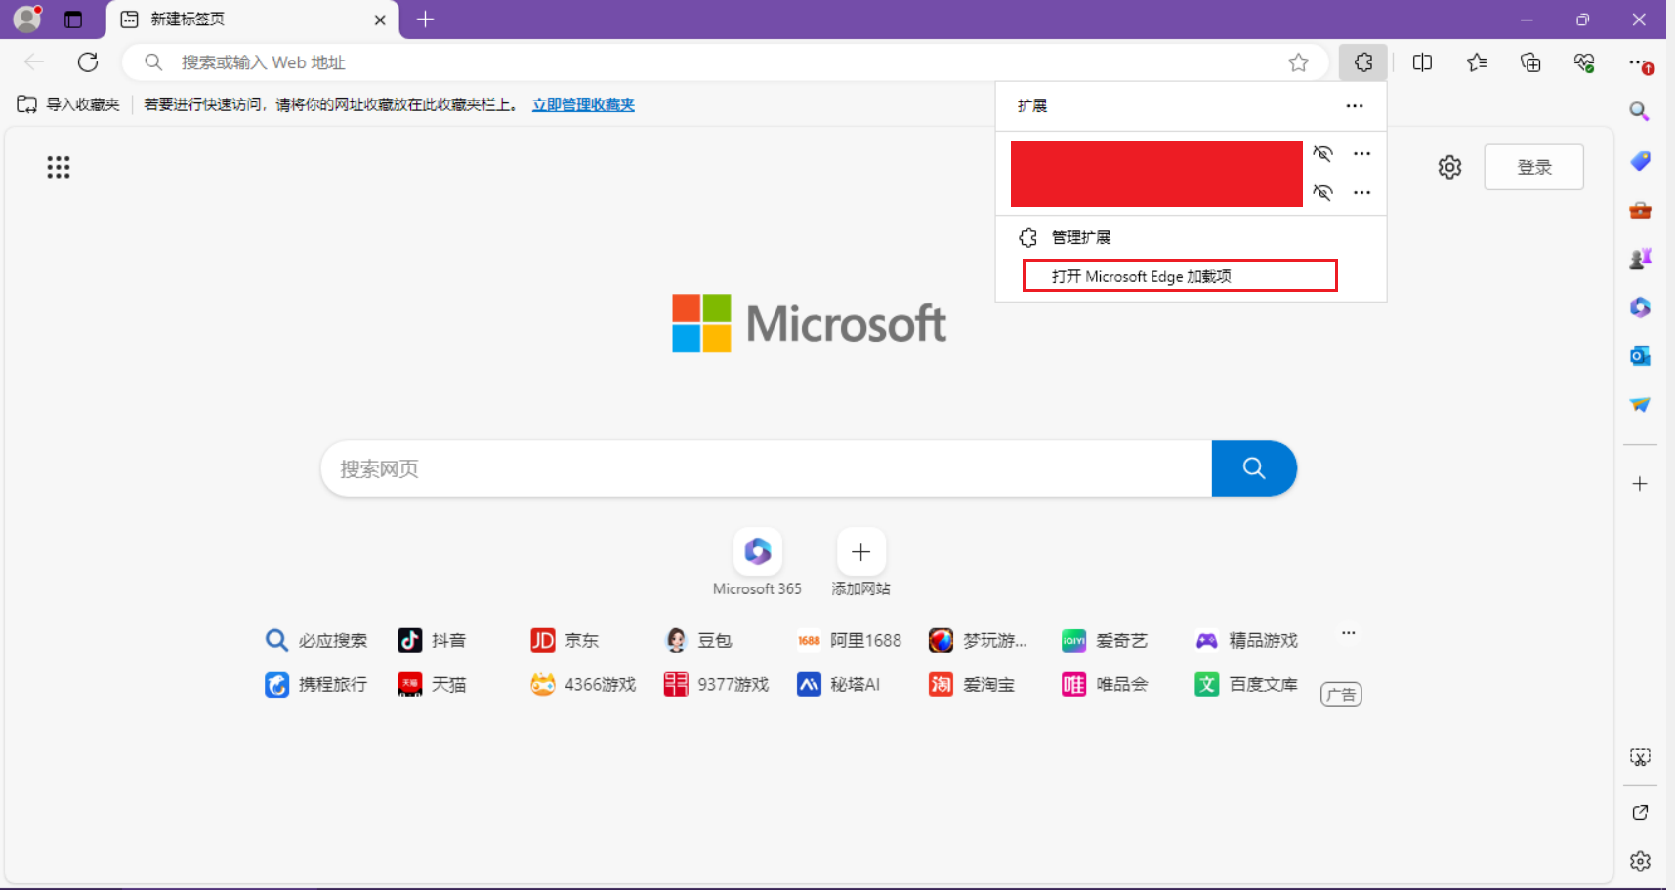Screen dimensions: 1675x890
Task: Open more actions for first extension
Action: click(1361, 153)
